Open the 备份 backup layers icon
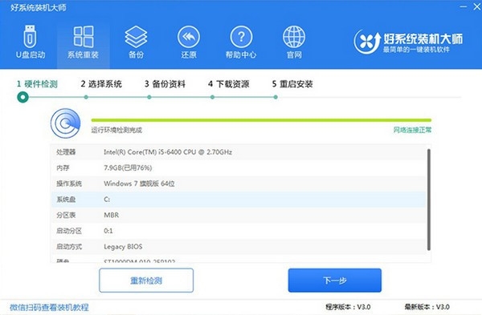Screen dimensions: 482x315 pyautogui.click(x=136, y=42)
